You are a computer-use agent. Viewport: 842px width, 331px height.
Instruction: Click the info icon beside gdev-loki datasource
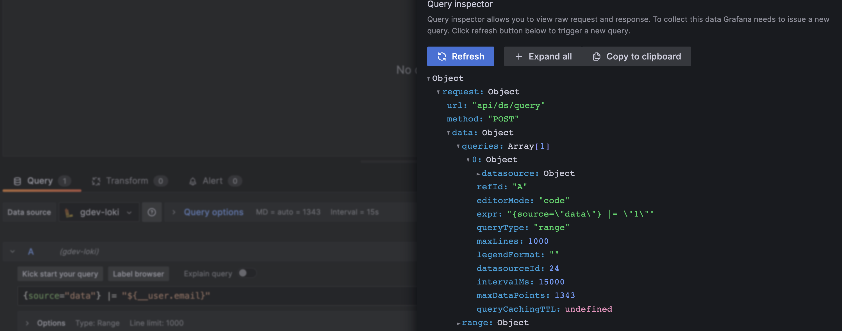pyautogui.click(x=152, y=212)
